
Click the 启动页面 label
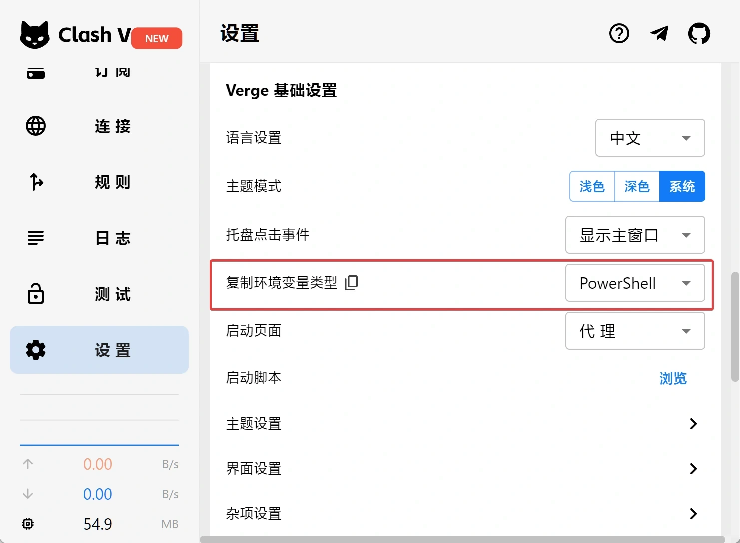coord(254,330)
